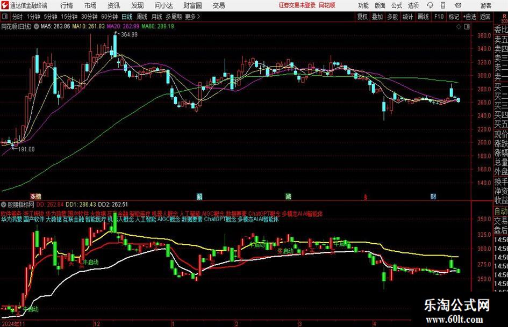
Task: Expand the 股朋指标网 indicator dropdown arrow
Action: [x=4, y=205]
